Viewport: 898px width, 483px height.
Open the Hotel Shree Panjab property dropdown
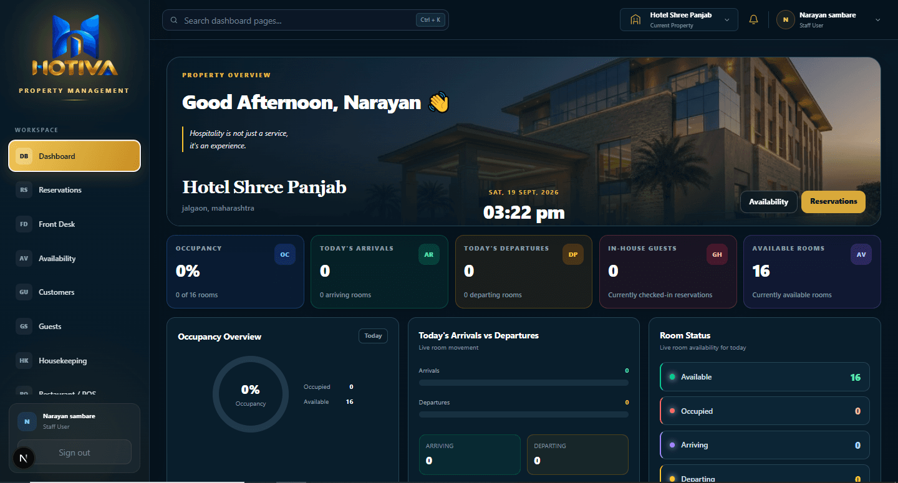pos(679,19)
